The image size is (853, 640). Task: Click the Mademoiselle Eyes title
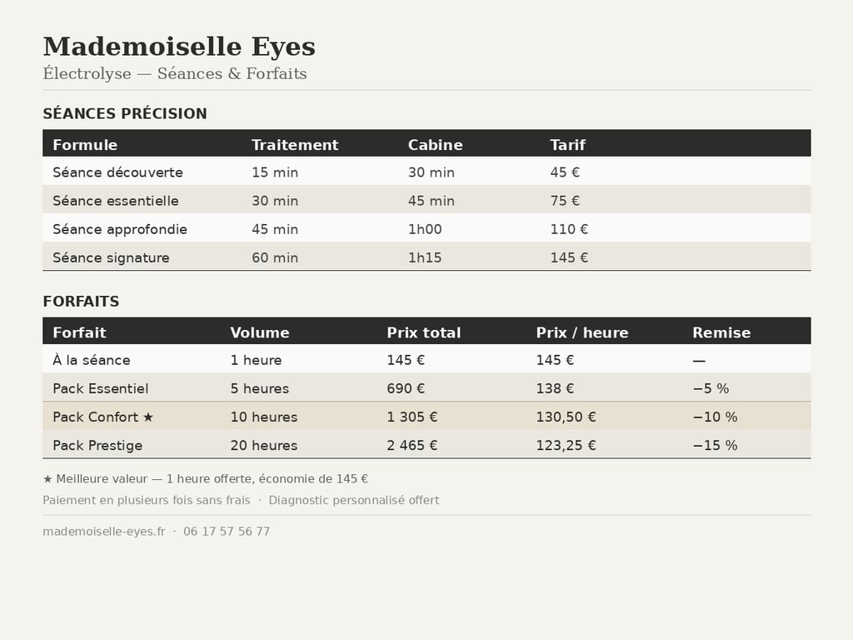click(x=179, y=47)
